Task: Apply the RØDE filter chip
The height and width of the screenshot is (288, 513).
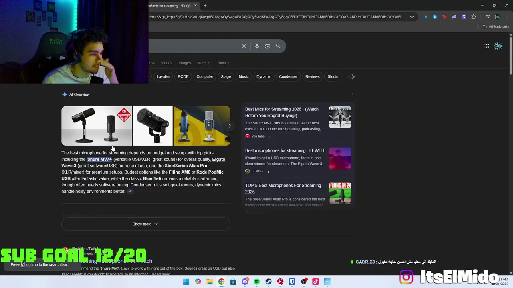Action: click(183, 76)
